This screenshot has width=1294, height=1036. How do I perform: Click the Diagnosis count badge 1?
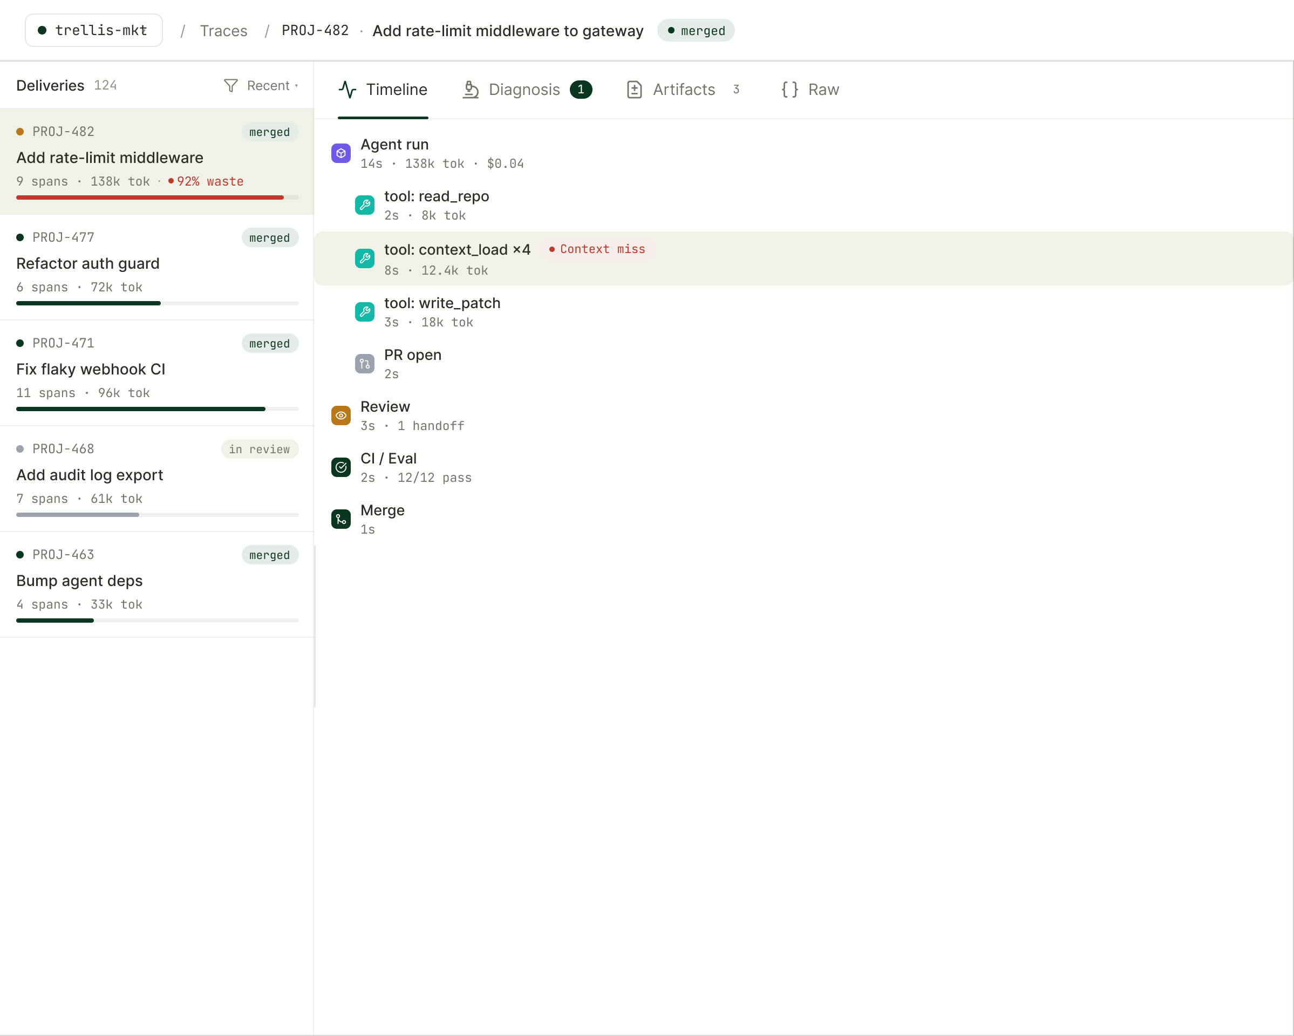coord(581,90)
